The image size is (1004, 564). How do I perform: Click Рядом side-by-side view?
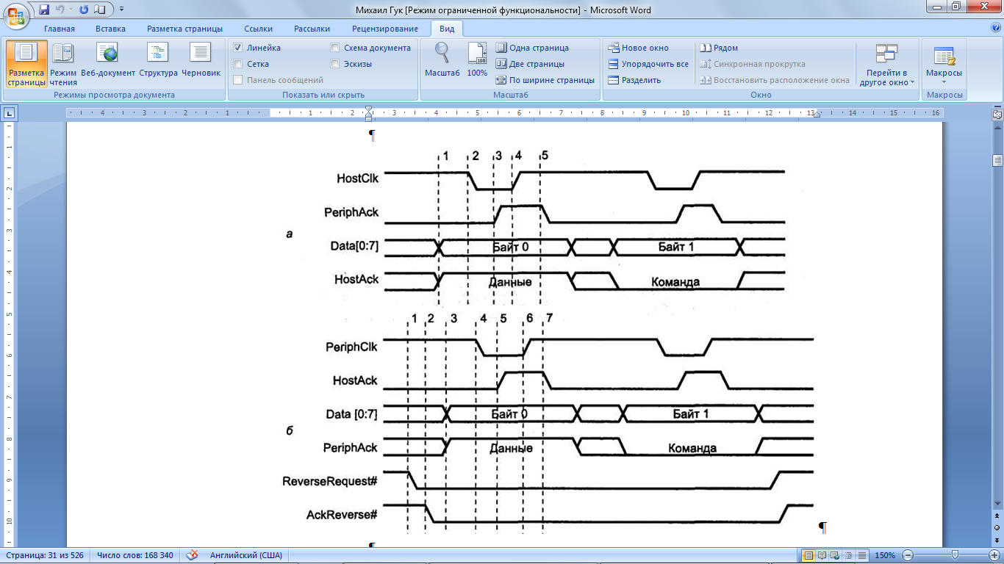pos(719,48)
